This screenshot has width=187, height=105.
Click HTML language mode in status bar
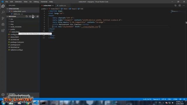point(175,99)
